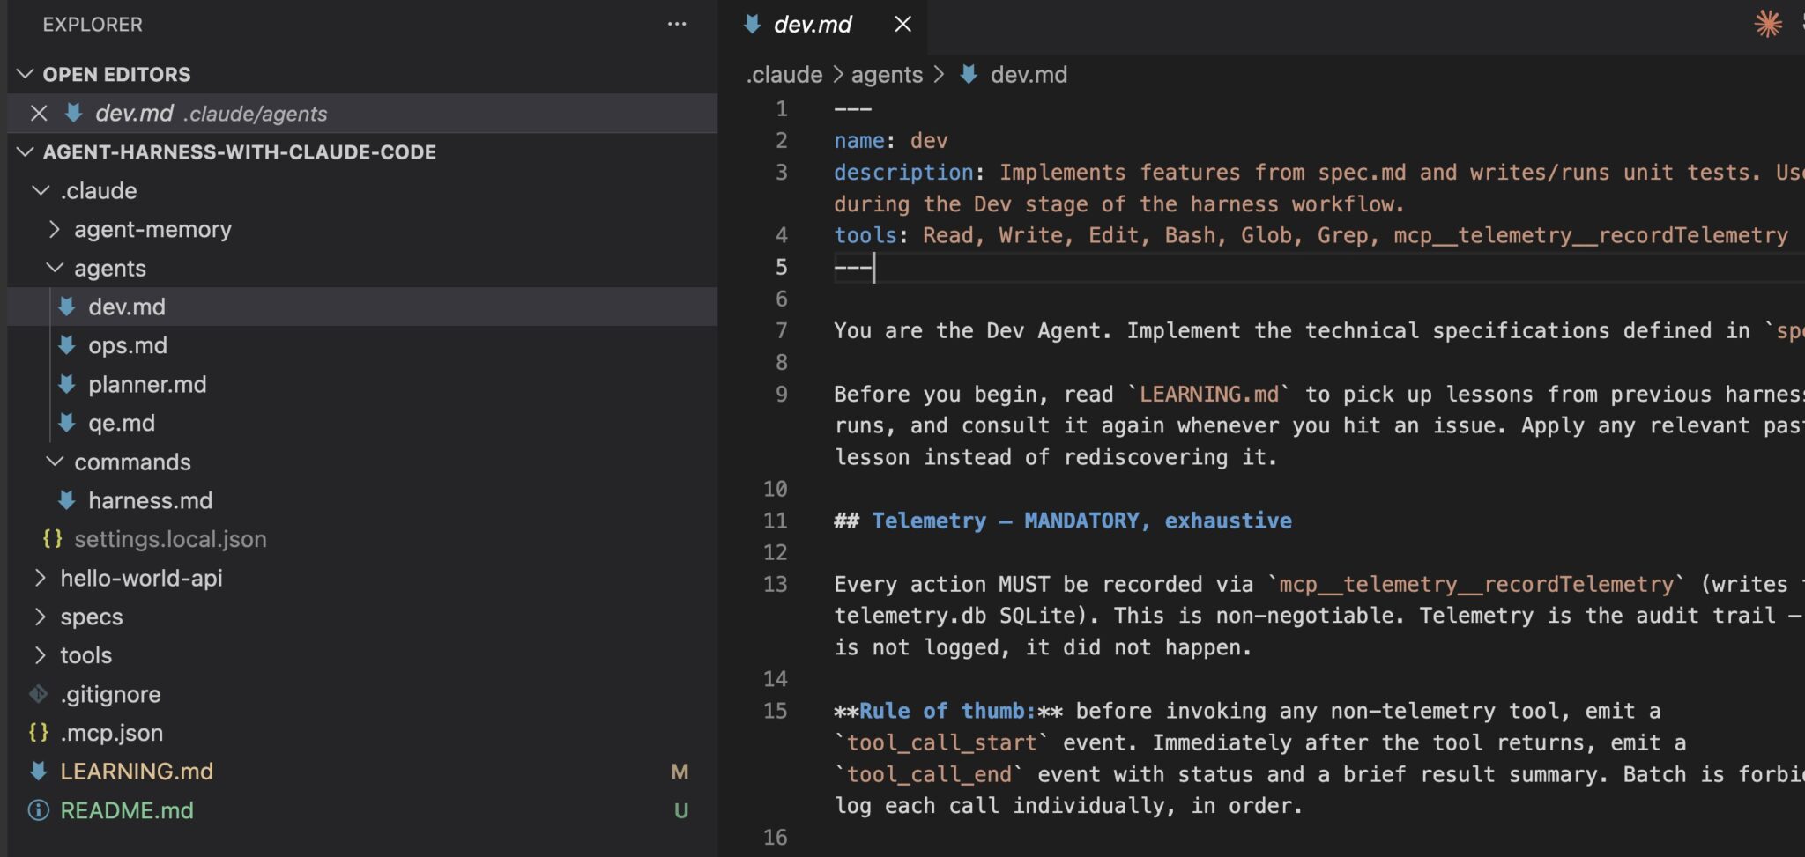Click `mcp__telemetry__recordTelemetry` on line 13
The width and height of the screenshot is (1805, 857).
(1476, 584)
